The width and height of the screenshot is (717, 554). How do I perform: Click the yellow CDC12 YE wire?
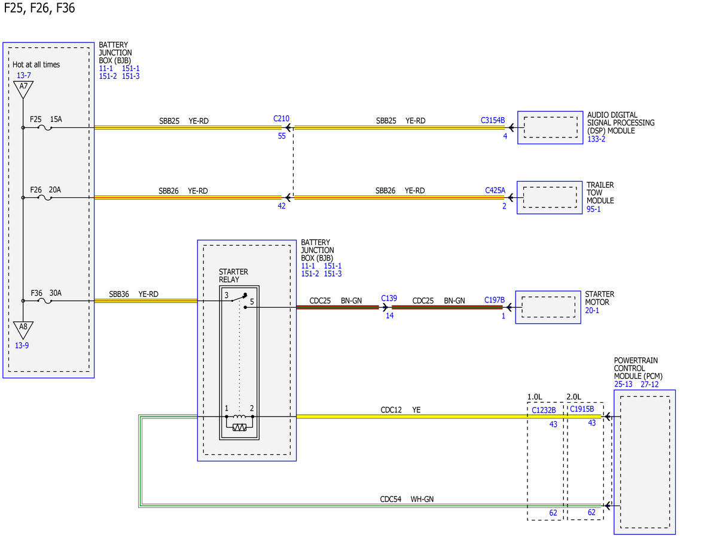click(448, 417)
